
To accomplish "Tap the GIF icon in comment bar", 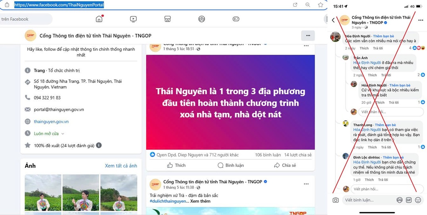I will [x=408, y=200].
